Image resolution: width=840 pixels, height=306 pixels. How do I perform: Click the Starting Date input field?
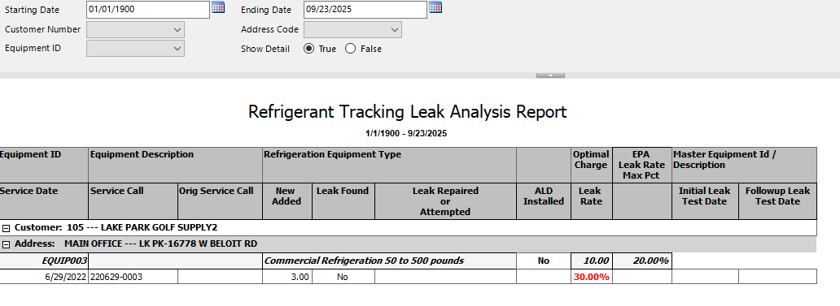148,10
